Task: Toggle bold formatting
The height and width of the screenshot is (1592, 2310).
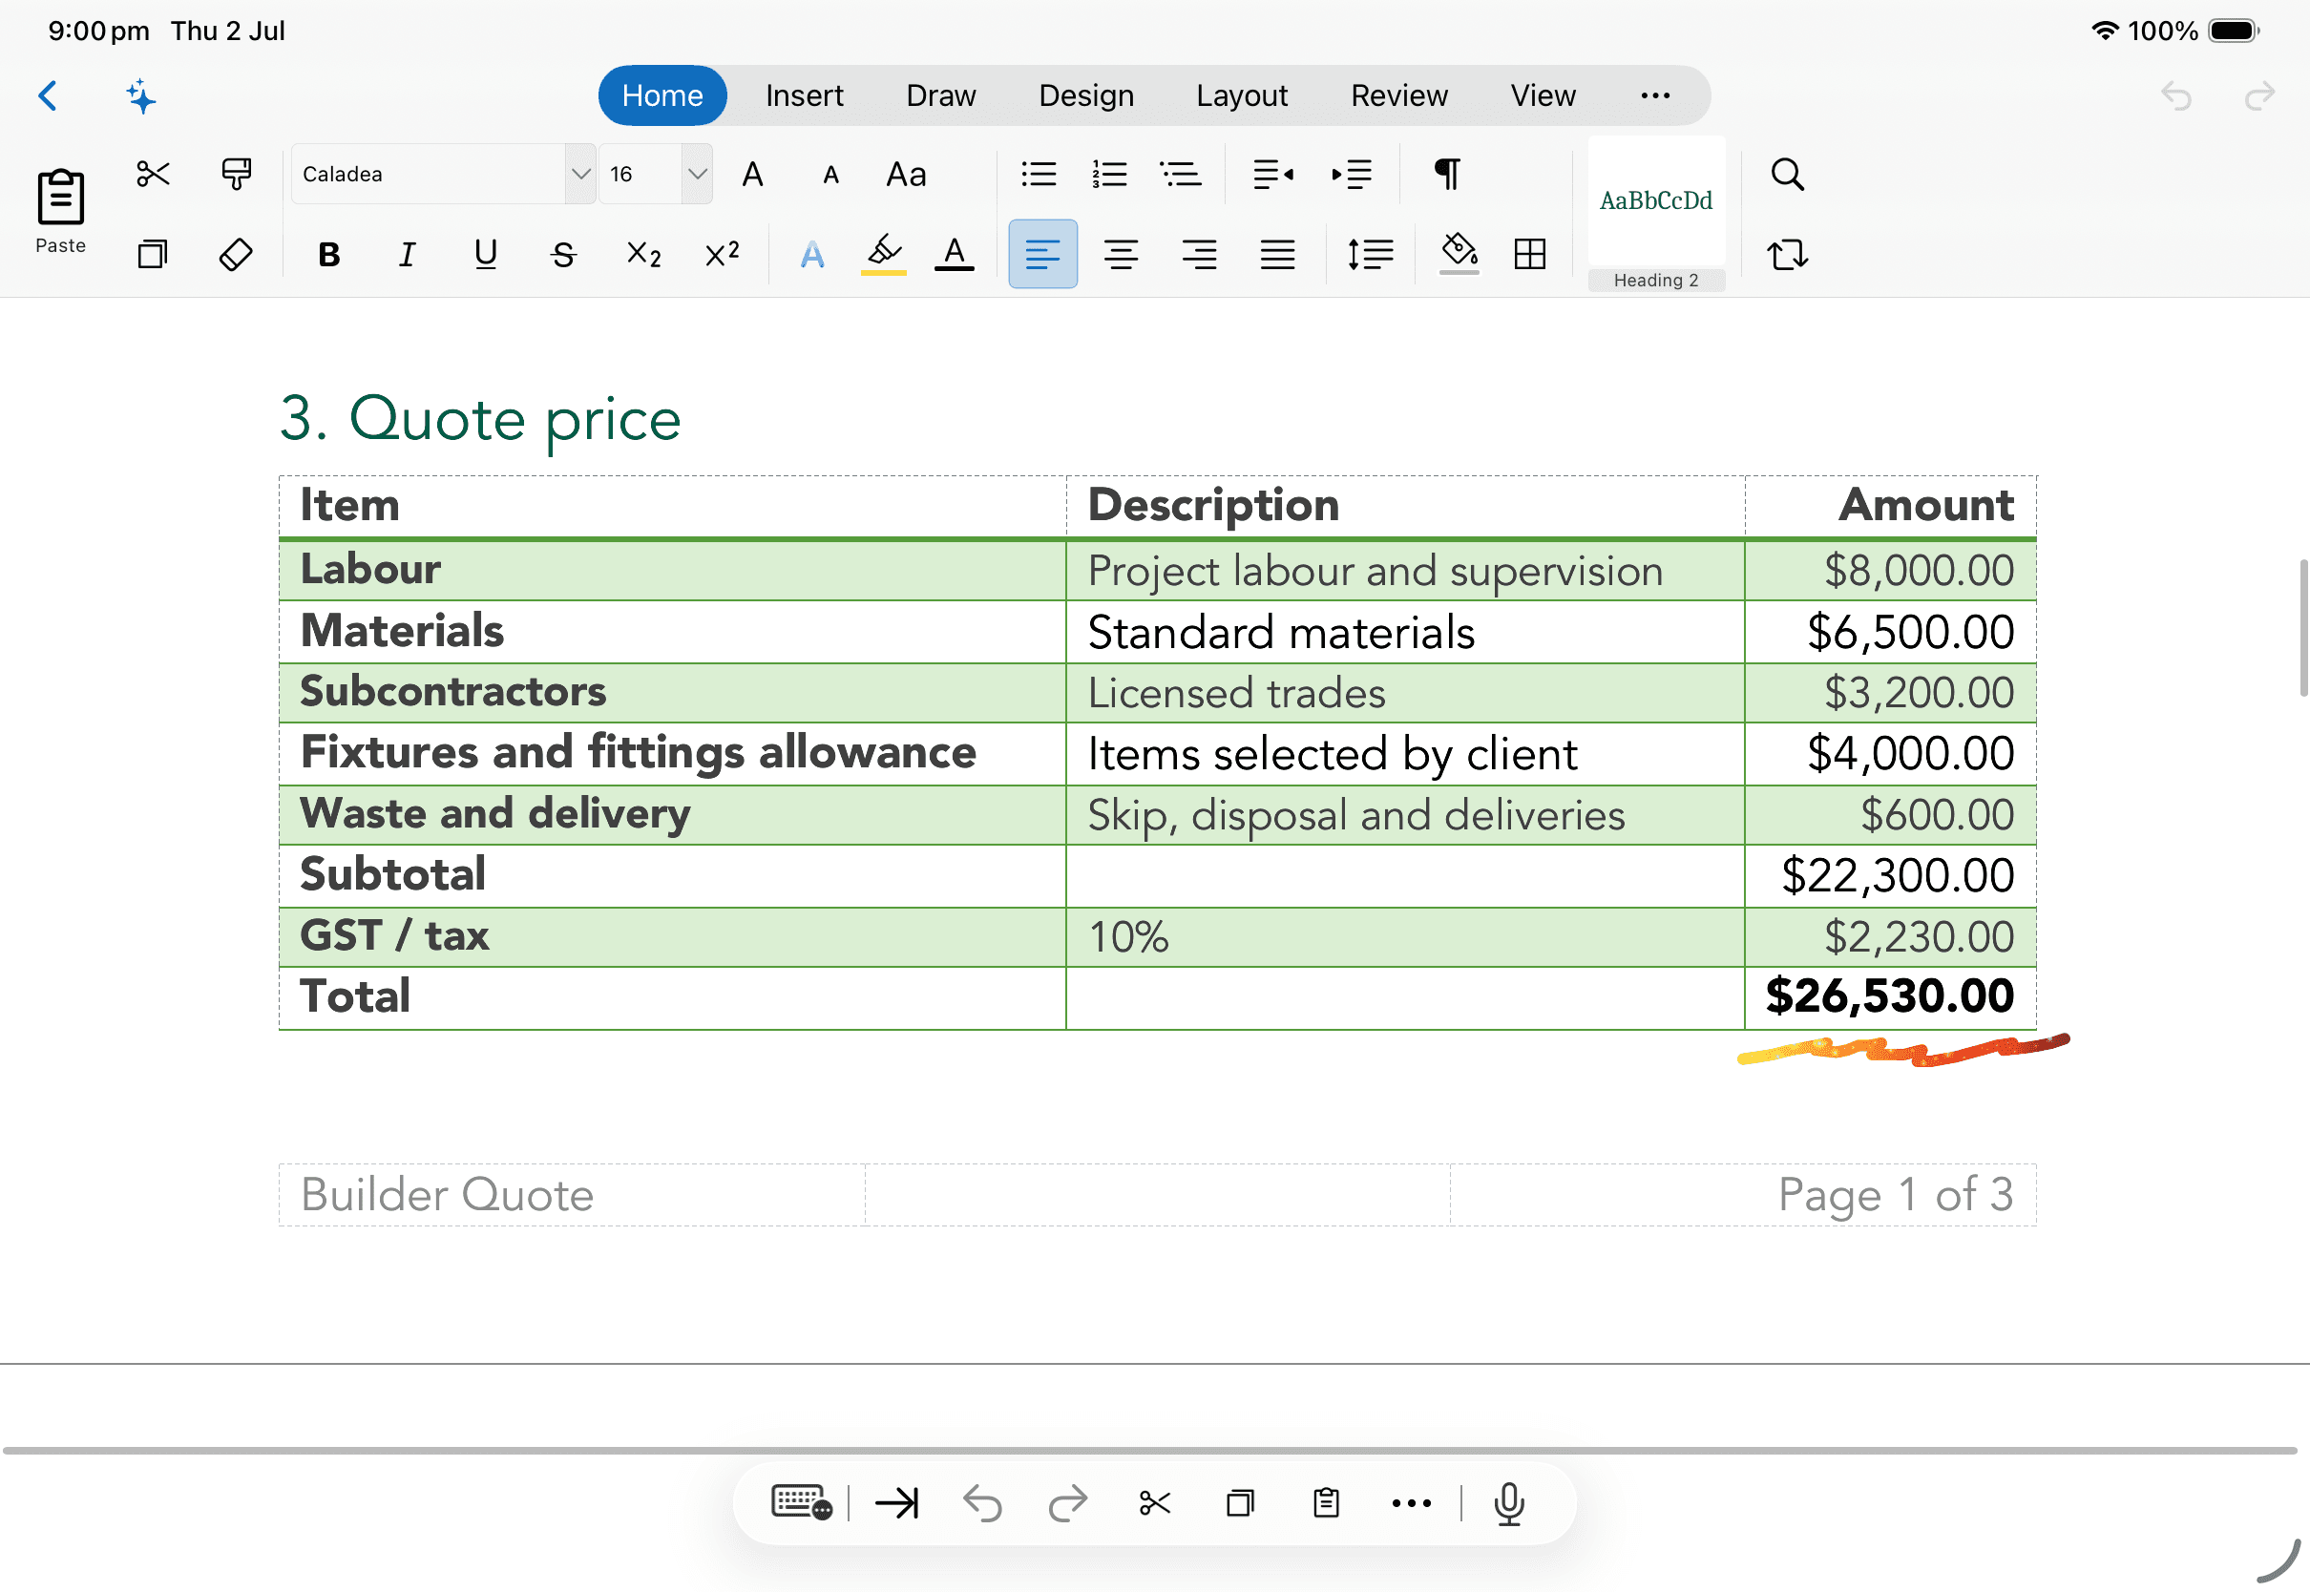Action: point(329,255)
